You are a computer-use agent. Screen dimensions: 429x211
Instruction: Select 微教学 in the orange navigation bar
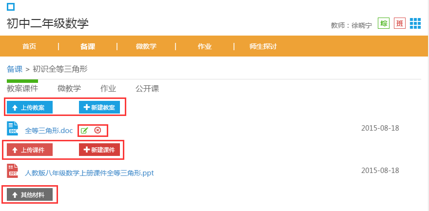tap(146, 46)
